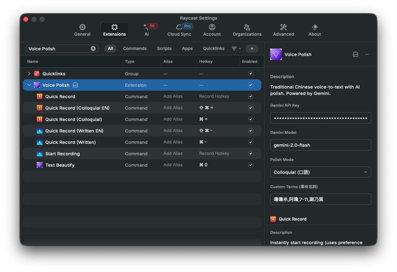Toggle Start Recording's enabled checkbox

(x=250, y=153)
